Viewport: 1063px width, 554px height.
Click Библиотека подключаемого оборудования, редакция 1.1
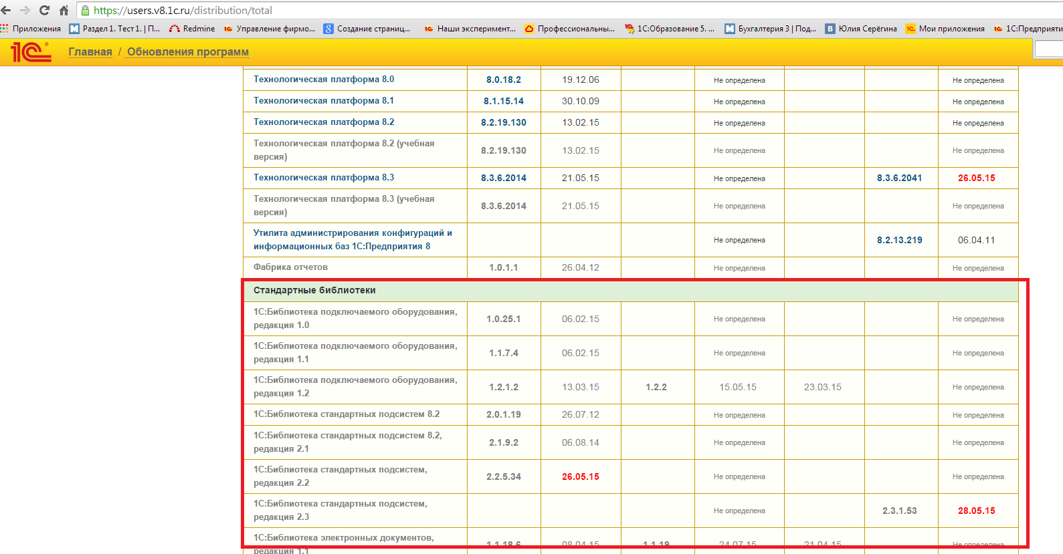coord(355,353)
